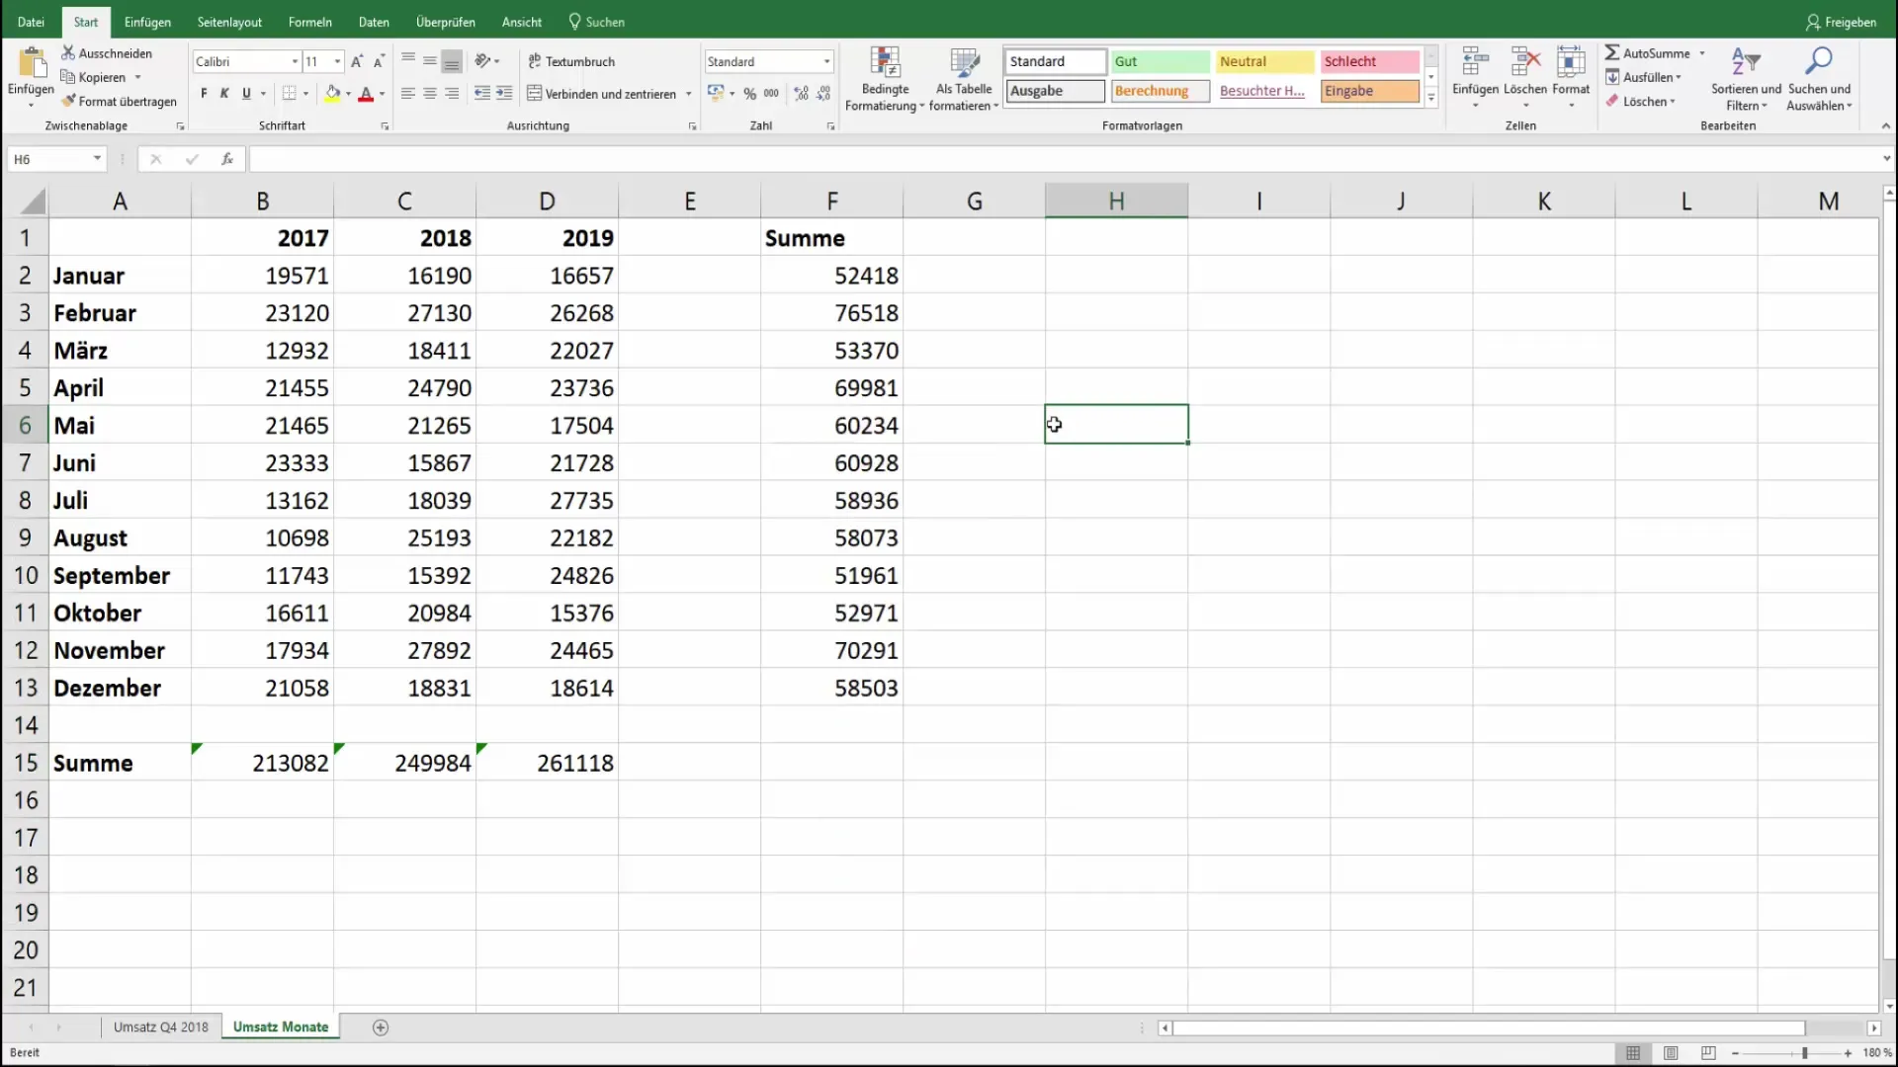Click Verbinden und zentrieren

click(602, 94)
